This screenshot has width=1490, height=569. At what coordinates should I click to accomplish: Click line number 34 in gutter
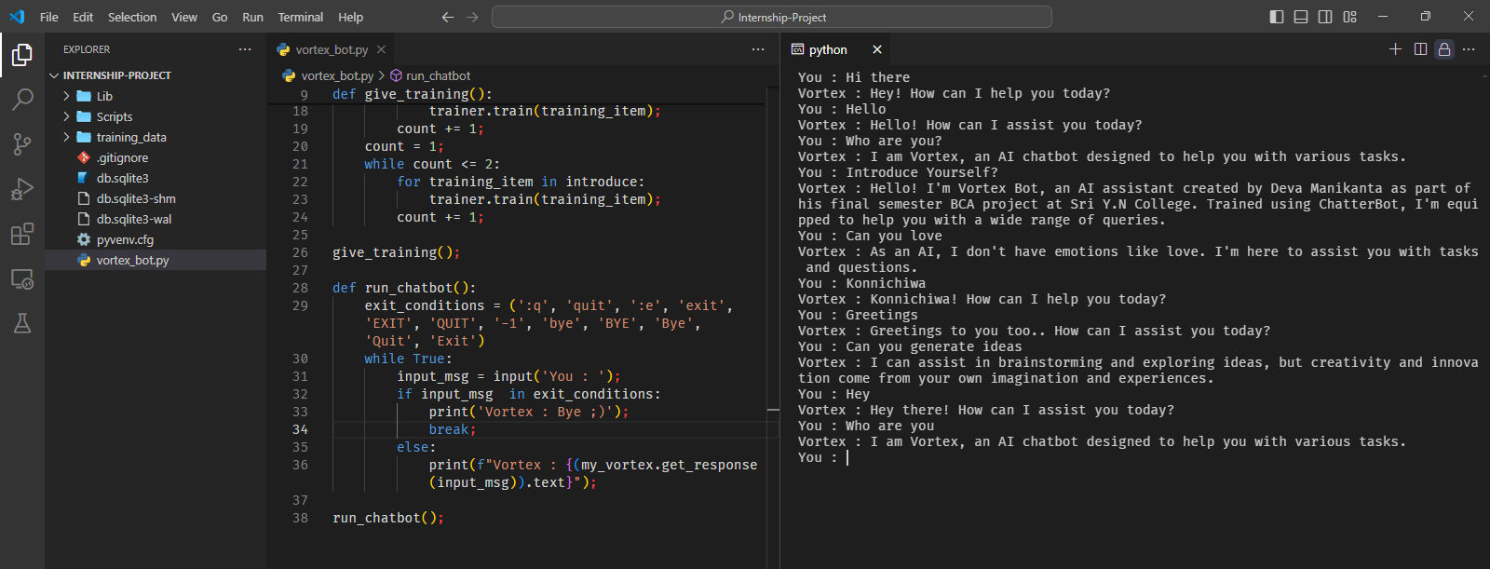(300, 429)
